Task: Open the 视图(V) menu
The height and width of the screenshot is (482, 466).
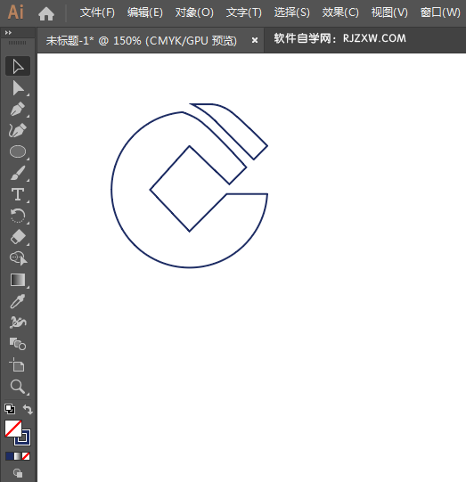Action: pos(389,12)
